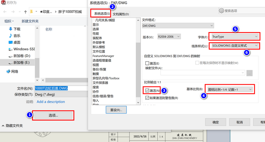The image size is (265, 142).
Task: Open the 线条样式 SOLIDWORKS dropdown
Action: [235, 46]
